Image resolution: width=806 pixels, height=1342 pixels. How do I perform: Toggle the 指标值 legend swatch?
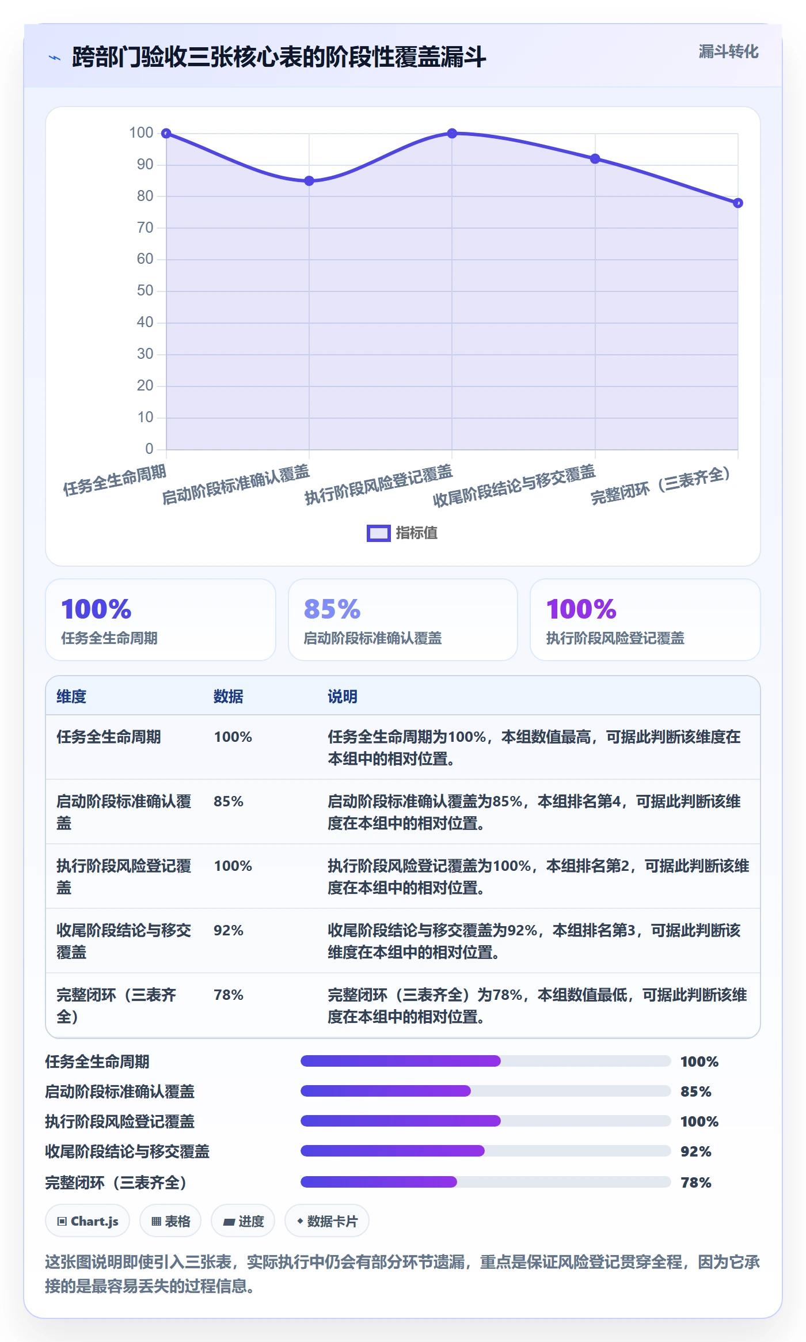(378, 533)
